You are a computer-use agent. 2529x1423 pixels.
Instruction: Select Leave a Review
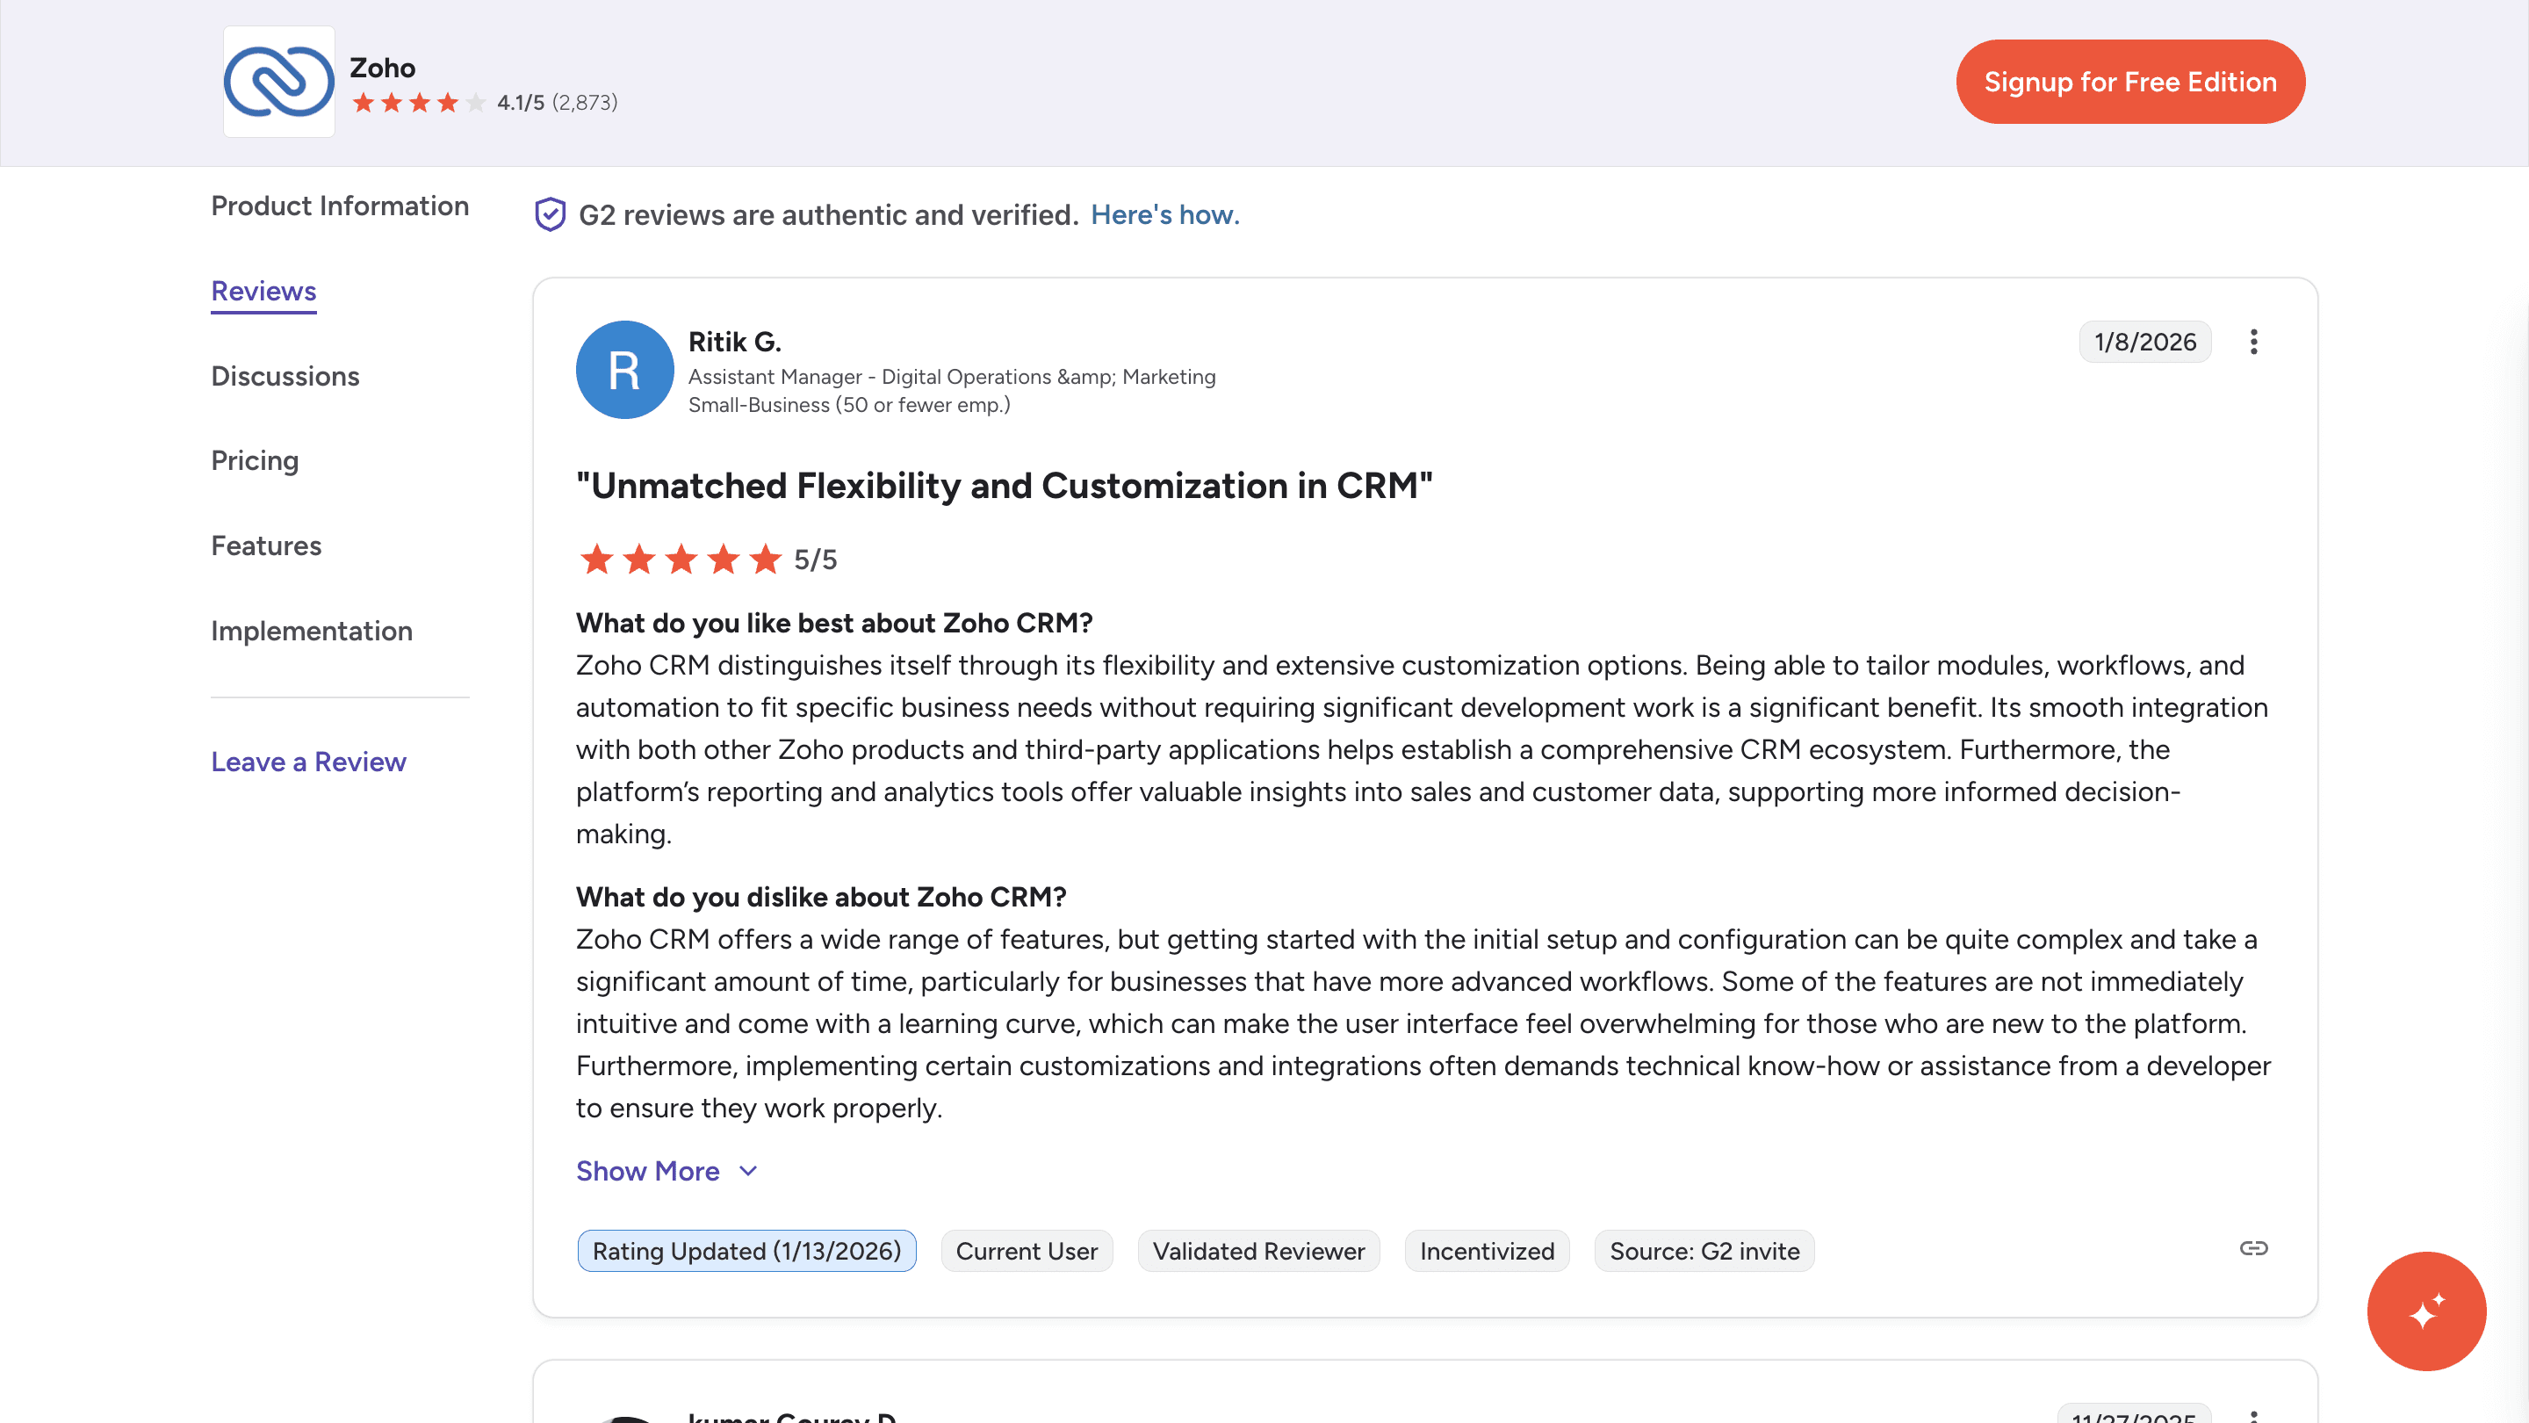coord(308,761)
